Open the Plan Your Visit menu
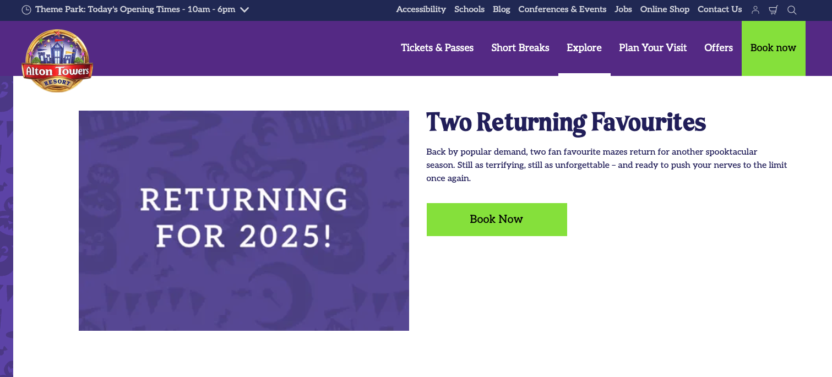The height and width of the screenshot is (377, 832). [x=653, y=48]
